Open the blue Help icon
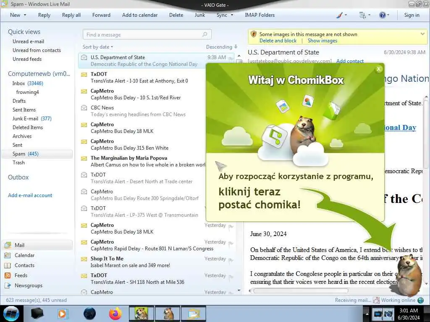The image size is (430, 322). coord(382,16)
